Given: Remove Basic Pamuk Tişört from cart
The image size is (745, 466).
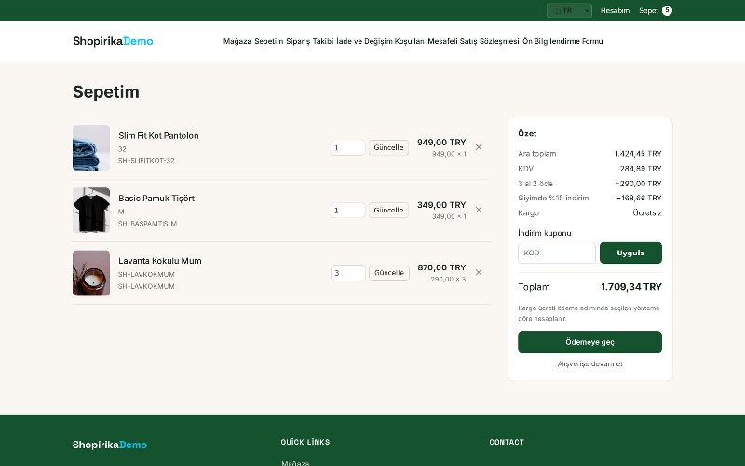Looking at the screenshot, I should [479, 210].
